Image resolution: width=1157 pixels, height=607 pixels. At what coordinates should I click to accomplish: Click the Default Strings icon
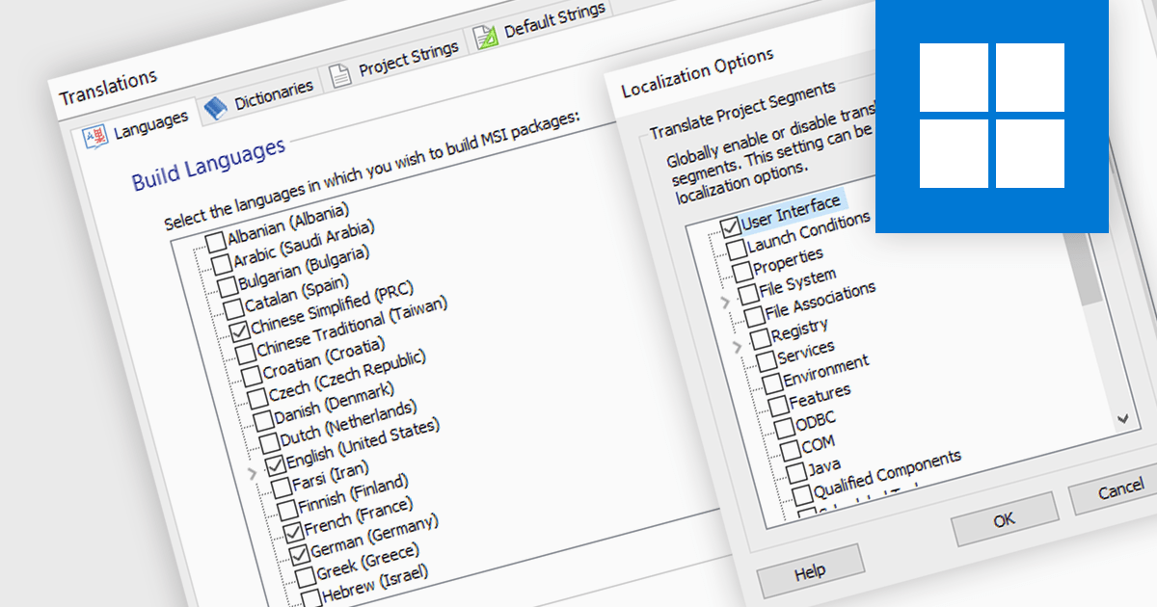coord(485,37)
